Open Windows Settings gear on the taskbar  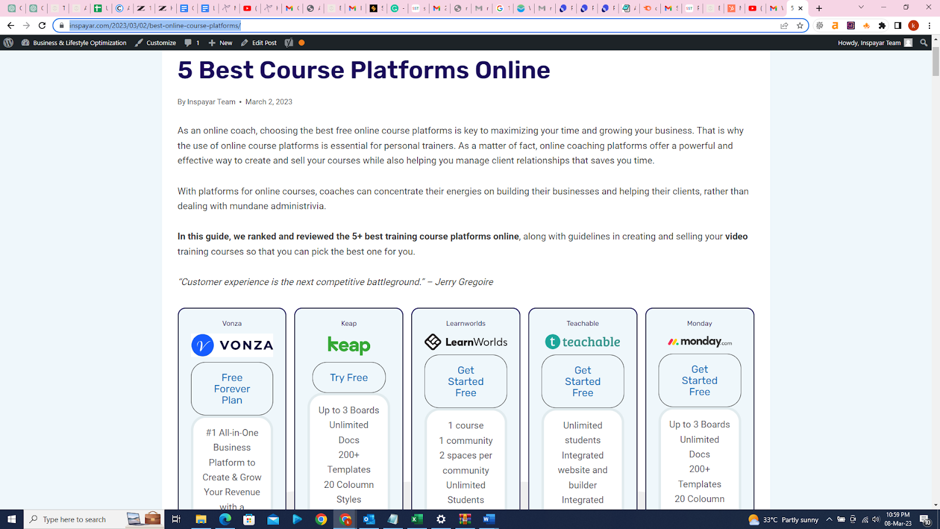coord(441,519)
